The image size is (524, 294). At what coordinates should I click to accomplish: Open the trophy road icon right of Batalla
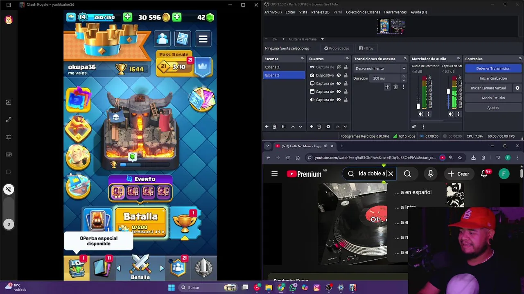click(185, 224)
